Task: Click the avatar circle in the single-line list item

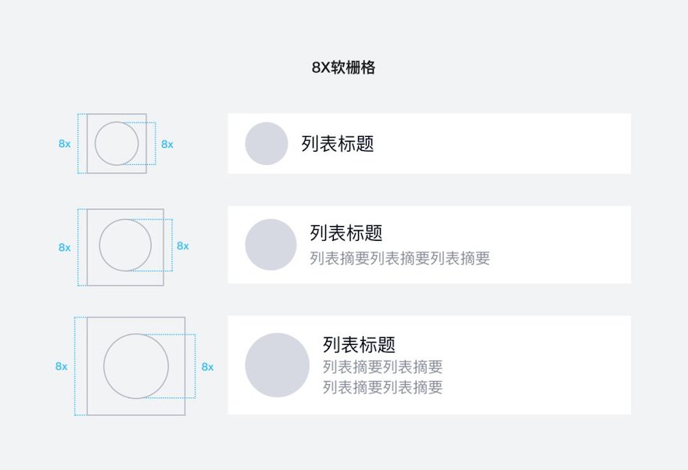Action: [267, 143]
